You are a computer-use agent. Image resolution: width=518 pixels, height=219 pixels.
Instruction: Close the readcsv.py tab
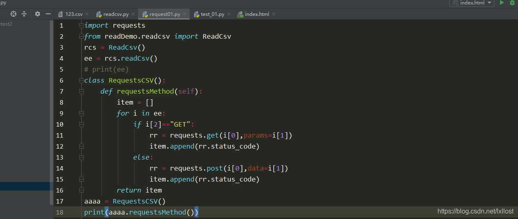tap(133, 14)
